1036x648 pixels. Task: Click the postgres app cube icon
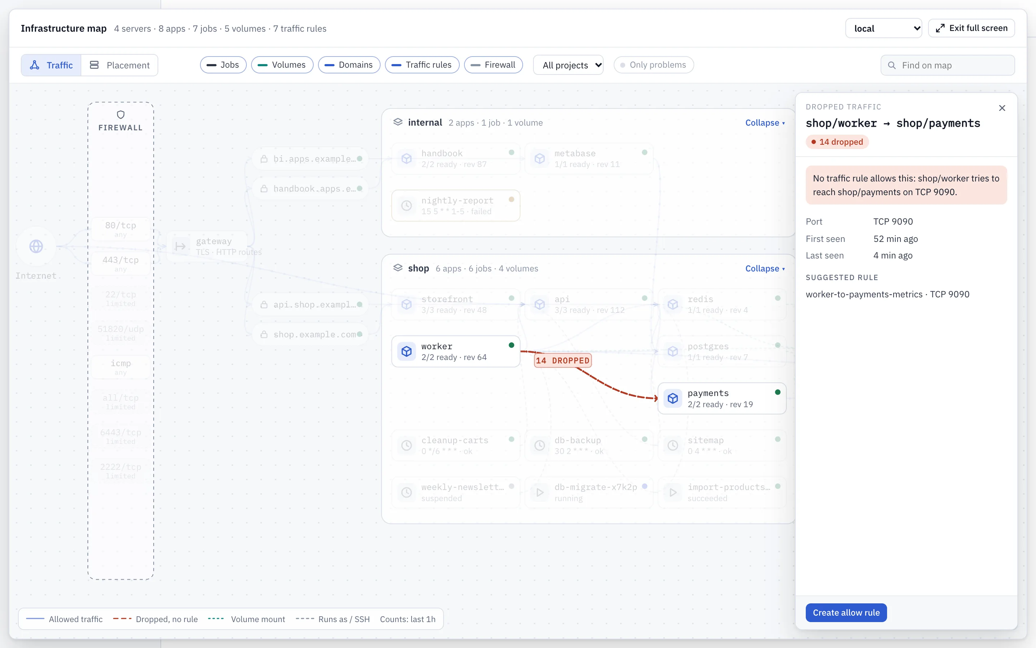673,351
